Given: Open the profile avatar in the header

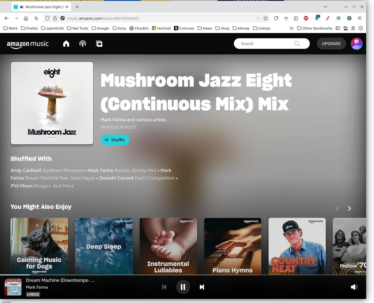Looking at the screenshot, I should (x=357, y=44).
